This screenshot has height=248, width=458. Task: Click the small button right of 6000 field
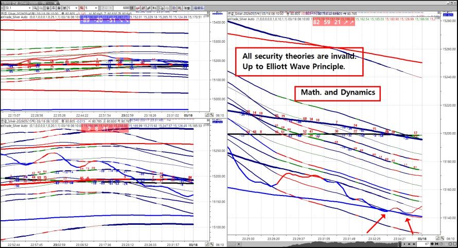coord(132,8)
